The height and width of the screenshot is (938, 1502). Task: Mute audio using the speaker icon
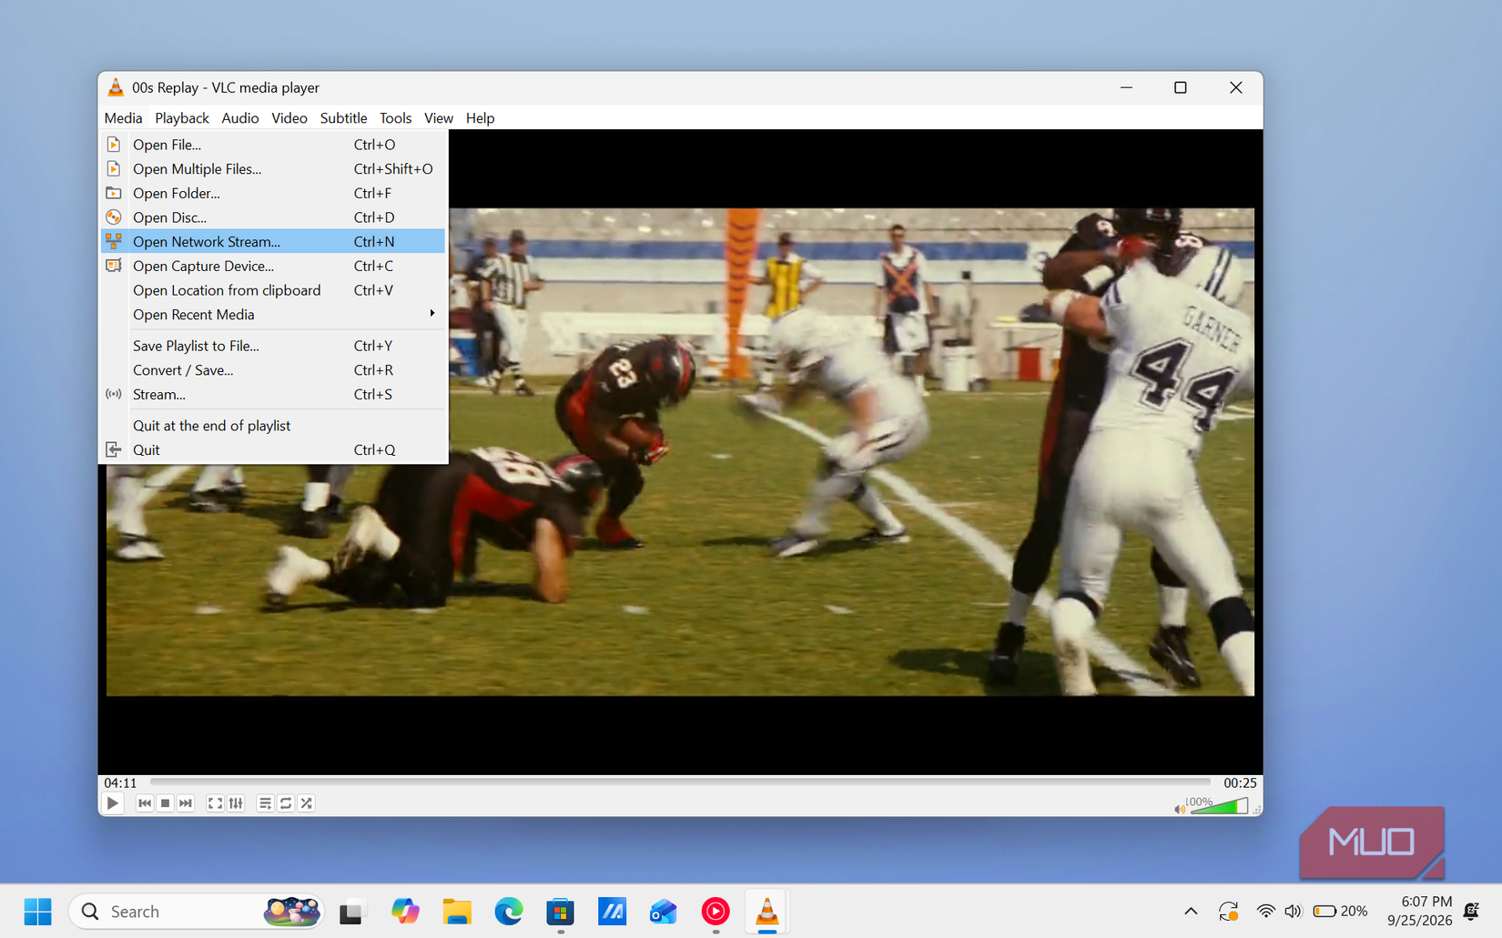click(1180, 809)
